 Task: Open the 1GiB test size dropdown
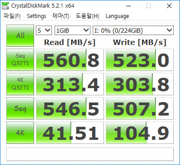(73, 31)
